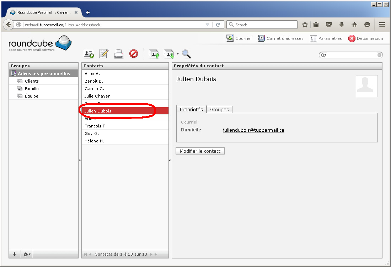This screenshot has width=391, height=267.
Task: Open the export options dropdown arrow
Action: (178, 54)
